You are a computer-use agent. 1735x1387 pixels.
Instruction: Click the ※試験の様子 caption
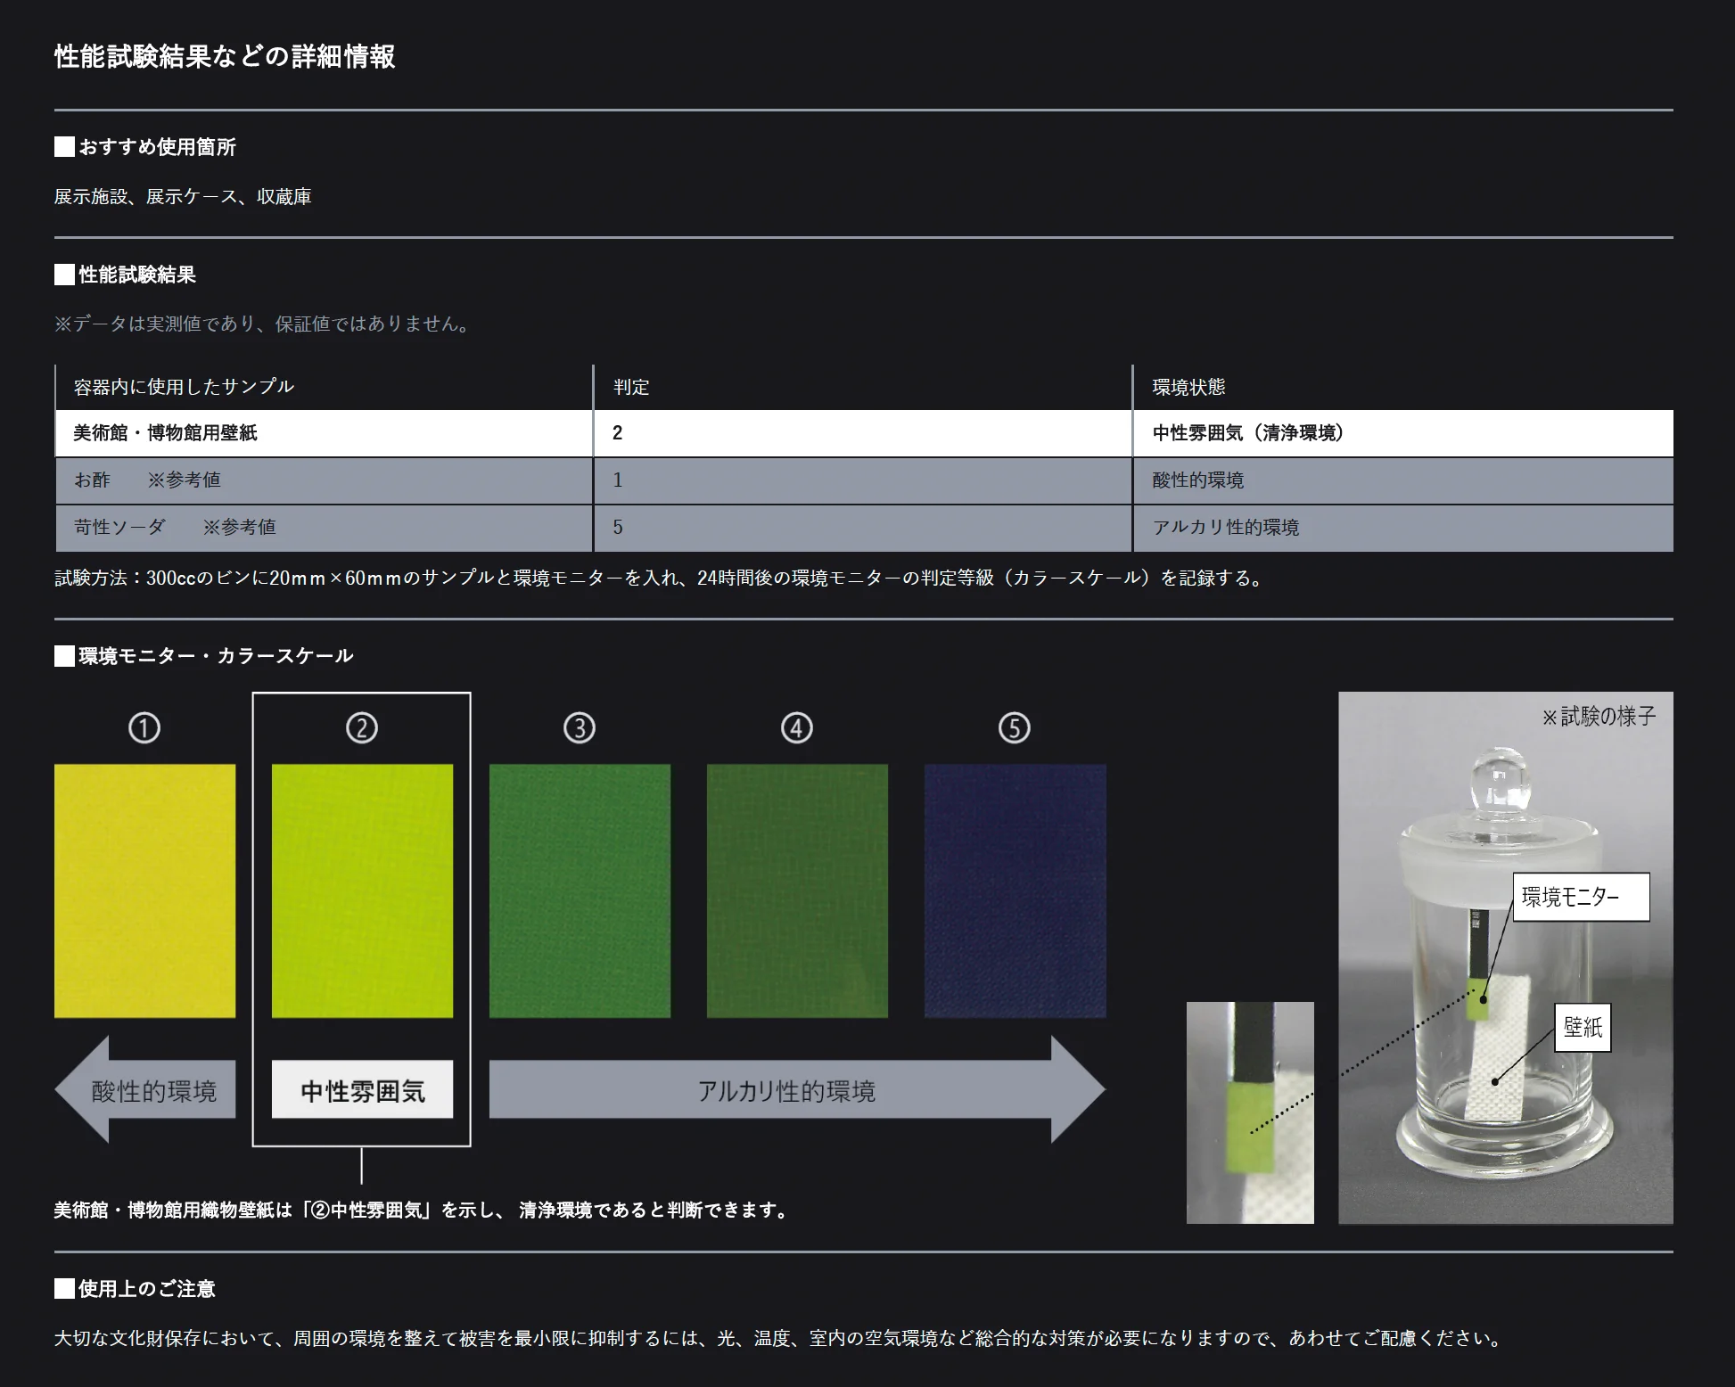(x=1599, y=716)
